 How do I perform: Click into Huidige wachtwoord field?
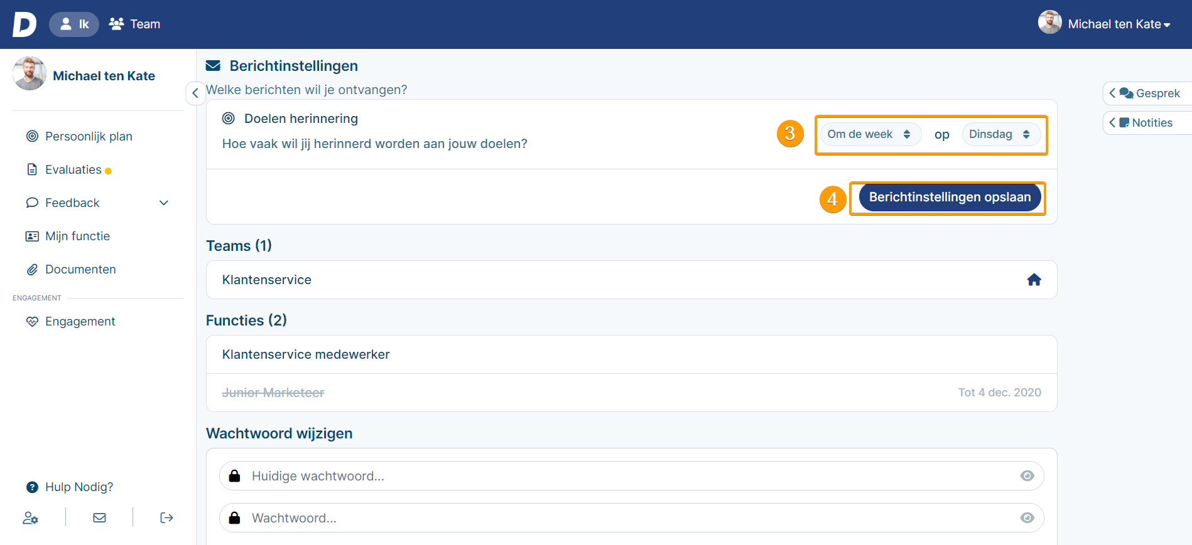click(631, 476)
